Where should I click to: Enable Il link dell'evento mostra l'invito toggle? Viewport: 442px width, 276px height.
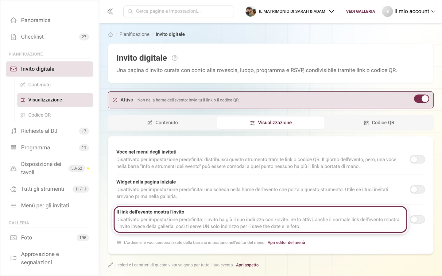click(x=417, y=220)
